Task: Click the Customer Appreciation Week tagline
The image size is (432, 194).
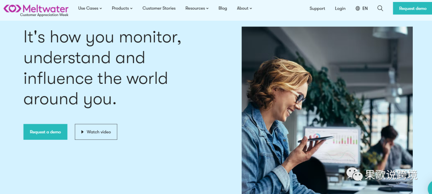Action: point(44,15)
